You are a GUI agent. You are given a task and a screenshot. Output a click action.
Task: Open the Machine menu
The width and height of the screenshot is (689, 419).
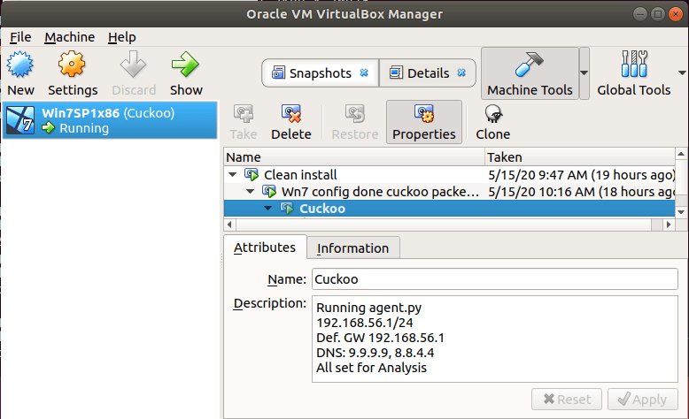tap(69, 37)
